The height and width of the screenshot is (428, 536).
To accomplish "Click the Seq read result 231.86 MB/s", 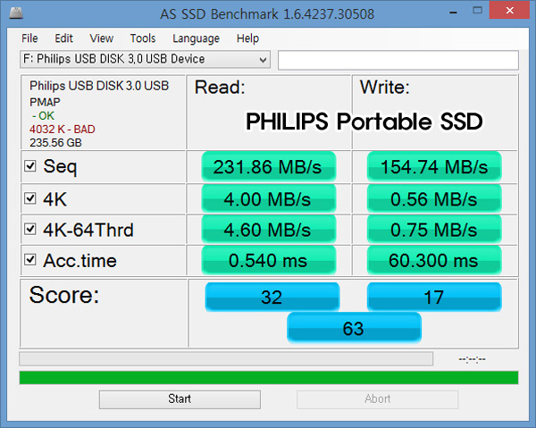I will [x=269, y=167].
